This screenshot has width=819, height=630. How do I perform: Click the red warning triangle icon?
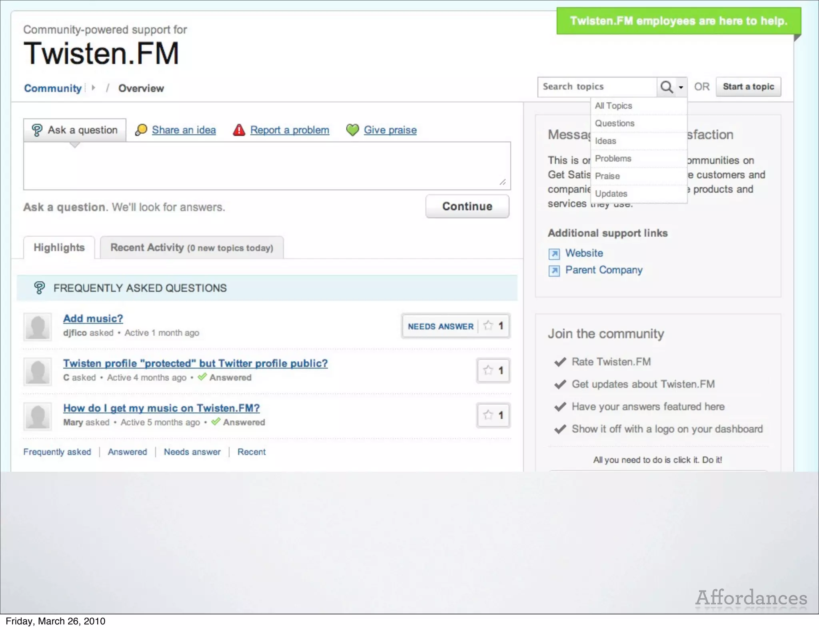[x=239, y=130]
